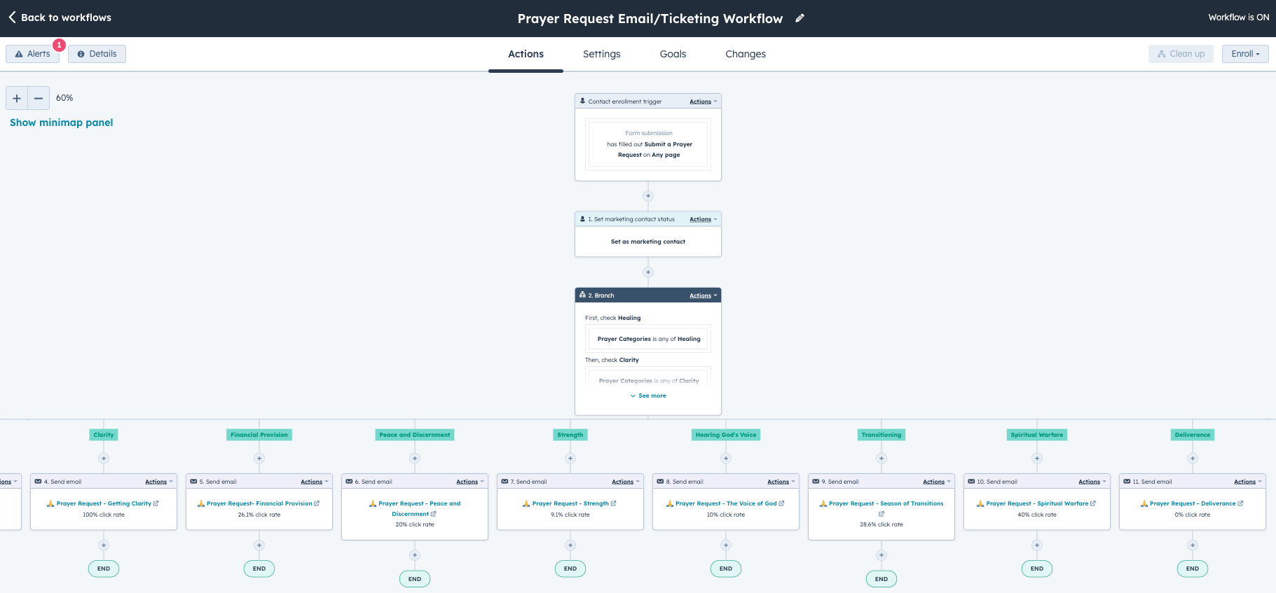Click the 60% zoom level text

(64, 98)
